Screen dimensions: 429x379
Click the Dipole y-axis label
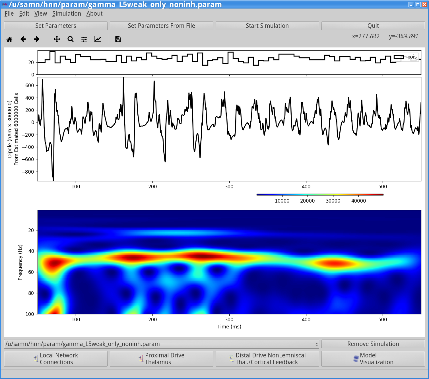point(13,129)
